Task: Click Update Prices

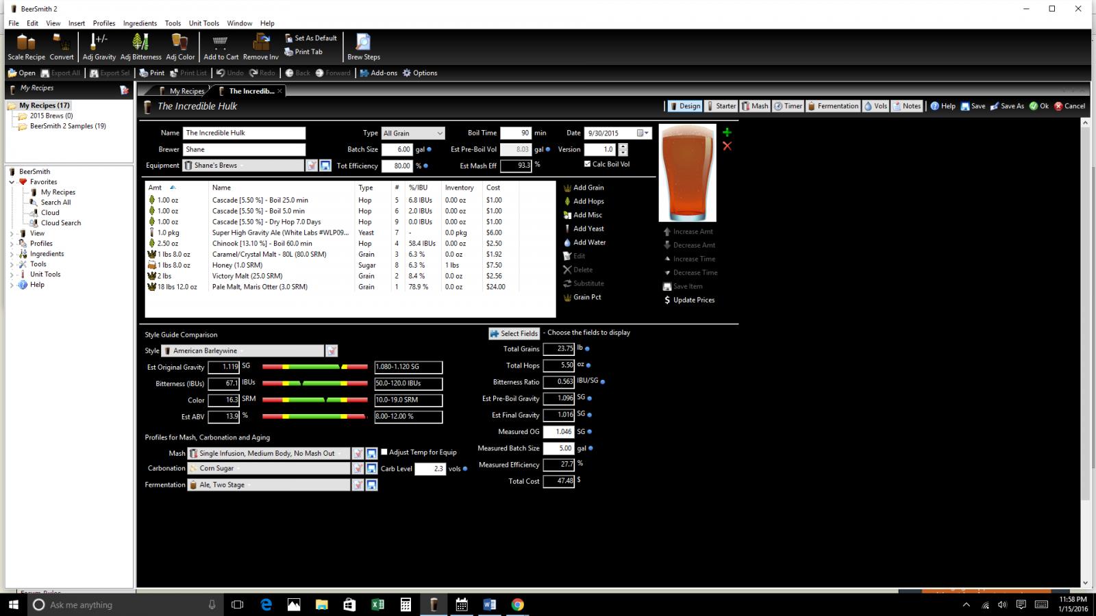Action: tap(688, 300)
